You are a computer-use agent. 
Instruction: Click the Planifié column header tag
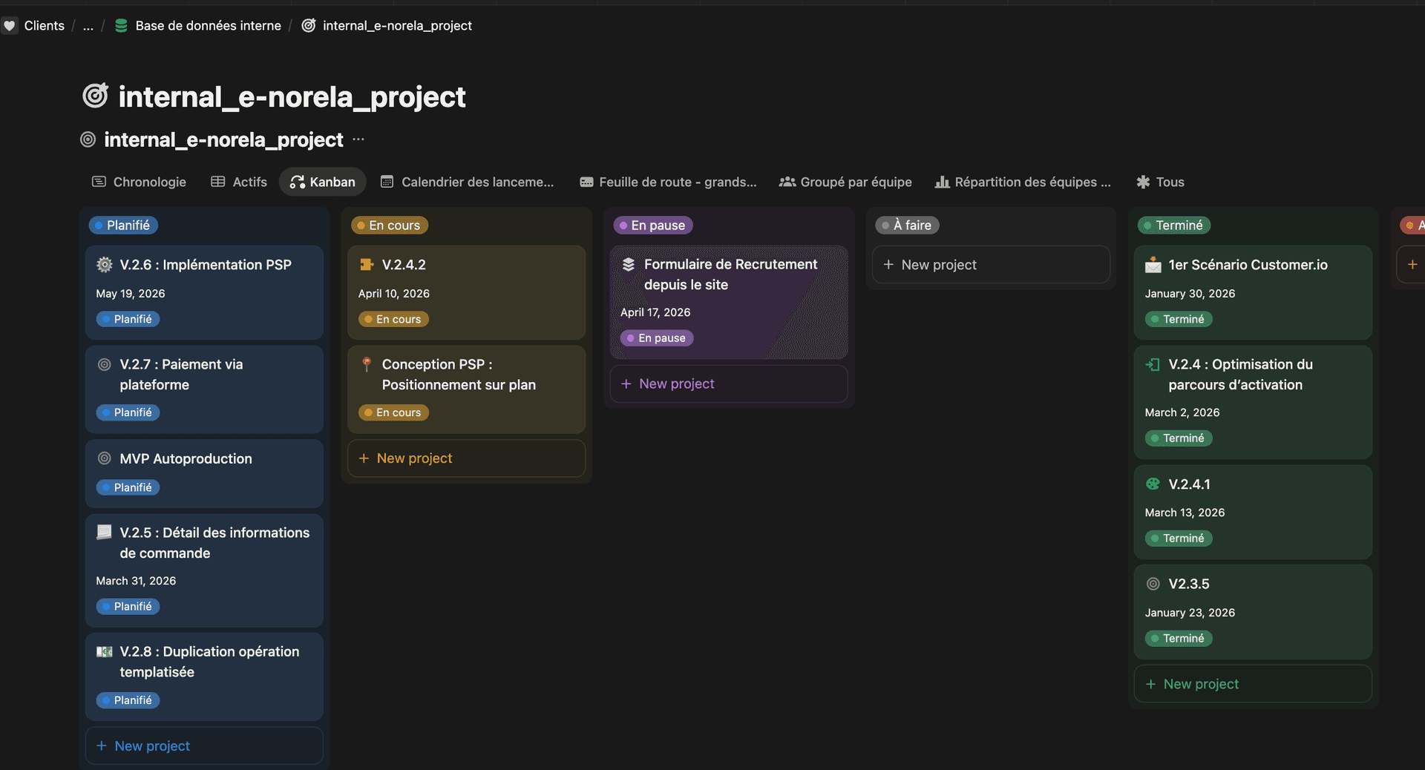click(123, 225)
